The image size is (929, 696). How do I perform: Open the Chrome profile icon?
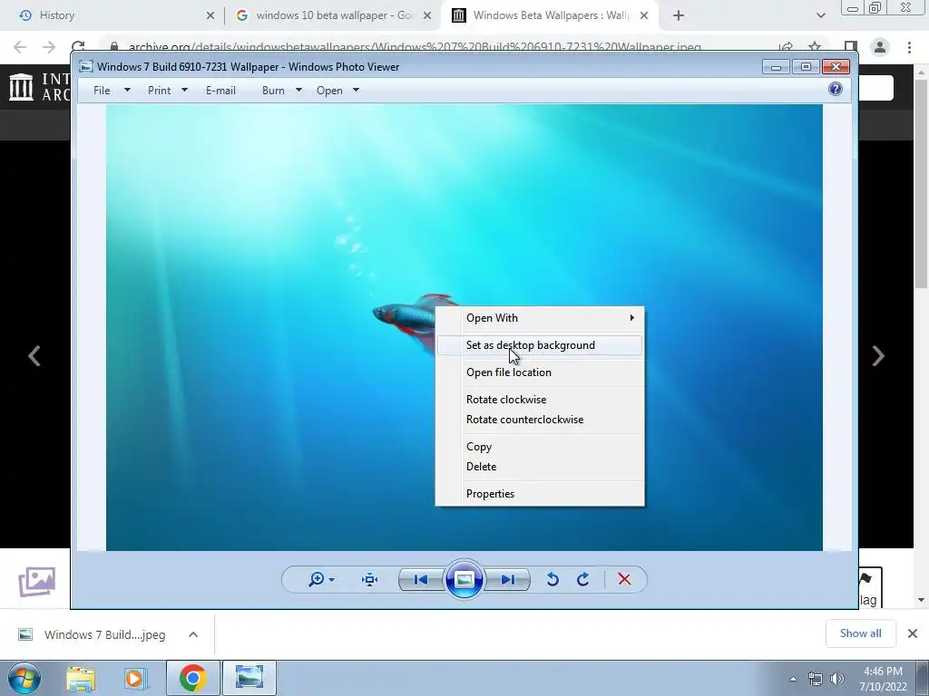(x=880, y=47)
